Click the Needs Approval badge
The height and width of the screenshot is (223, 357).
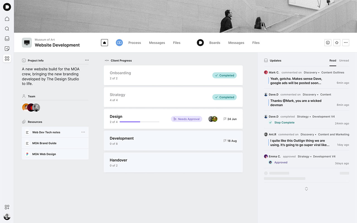click(x=187, y=119)
